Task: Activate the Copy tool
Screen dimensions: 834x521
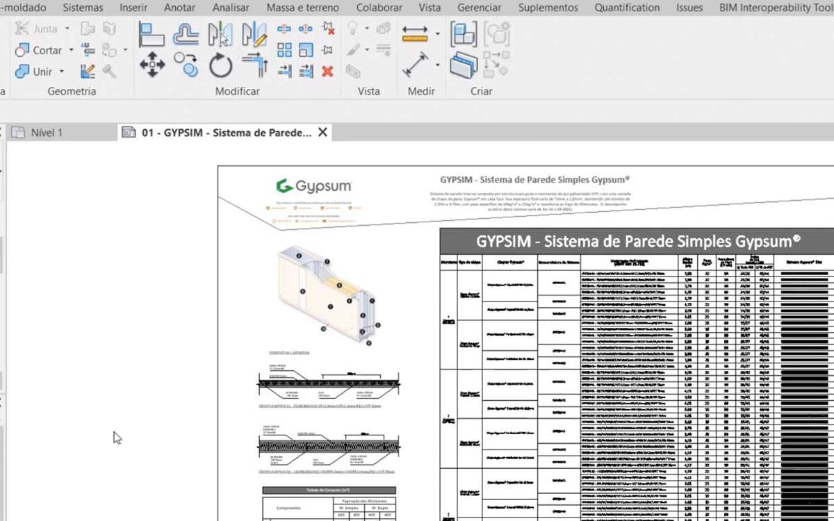Action: (186, 65)
